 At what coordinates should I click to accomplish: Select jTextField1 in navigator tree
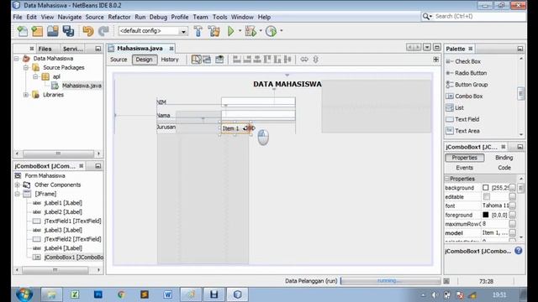point(67,221)
